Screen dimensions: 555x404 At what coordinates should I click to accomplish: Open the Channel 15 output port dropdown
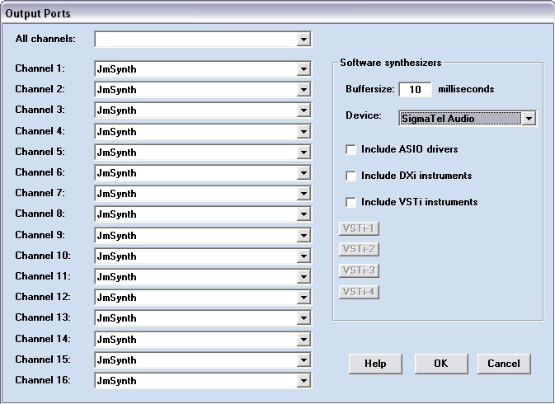coord(203,359)
